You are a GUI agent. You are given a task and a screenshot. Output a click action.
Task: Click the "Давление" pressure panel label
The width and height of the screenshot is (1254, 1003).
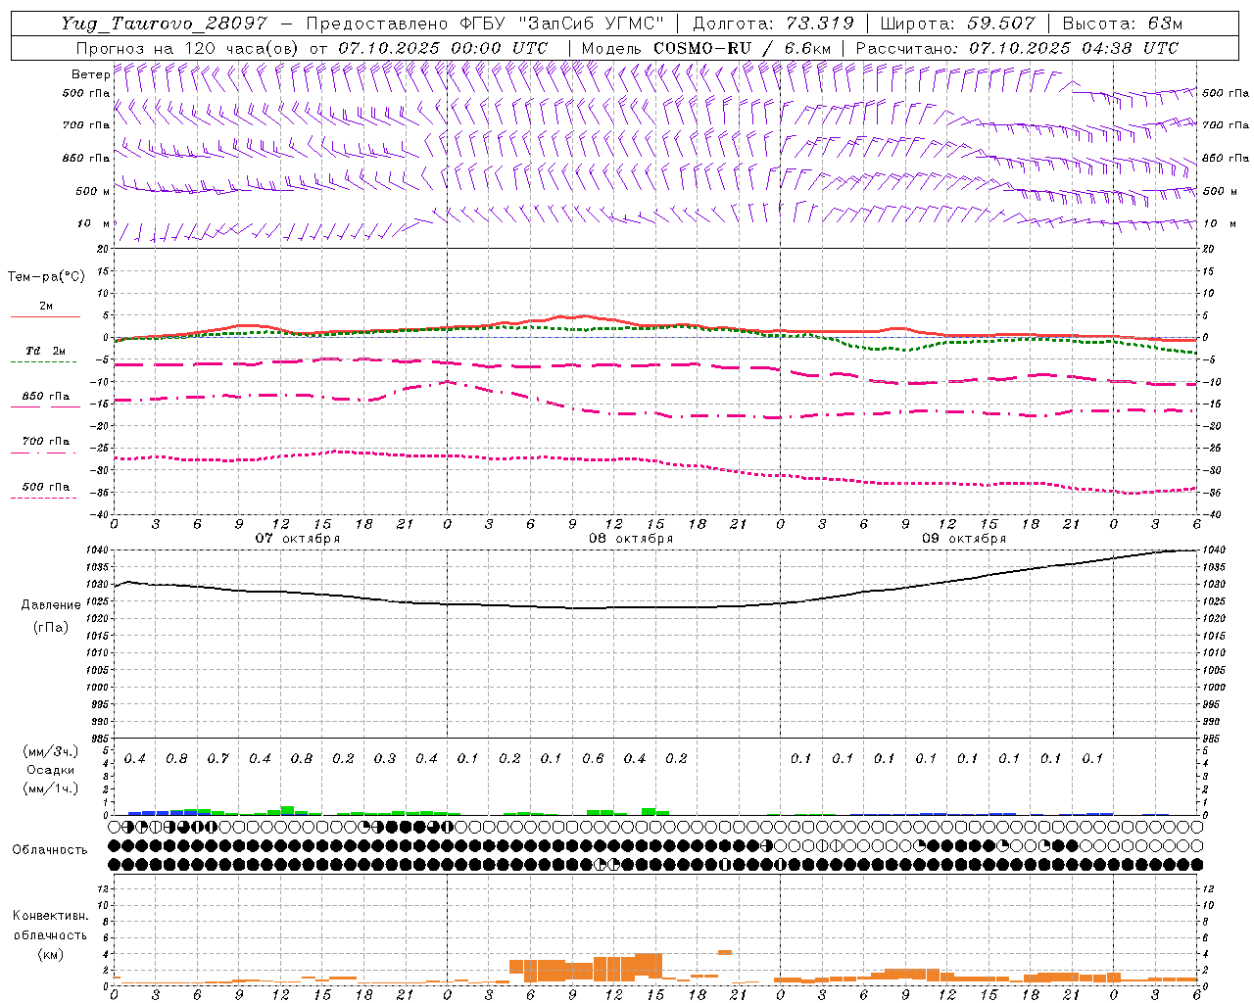click(50, 605)
